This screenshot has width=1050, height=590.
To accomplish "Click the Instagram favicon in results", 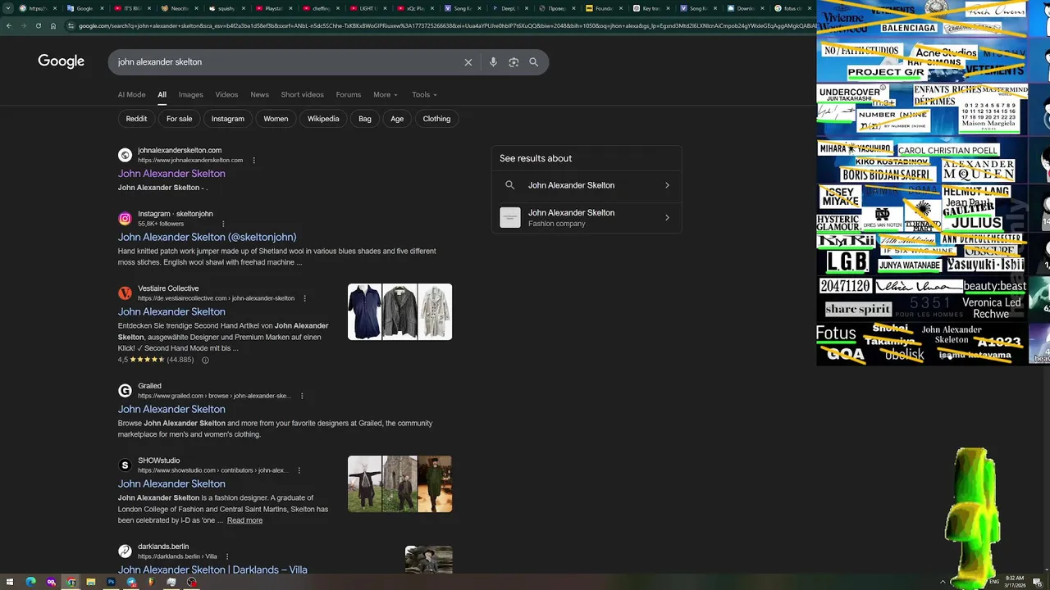I will 125,219.
